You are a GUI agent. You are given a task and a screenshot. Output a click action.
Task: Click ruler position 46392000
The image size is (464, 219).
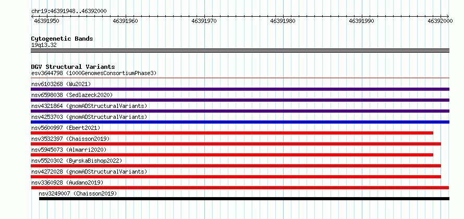pyautogui.click(x=440, y=21)
